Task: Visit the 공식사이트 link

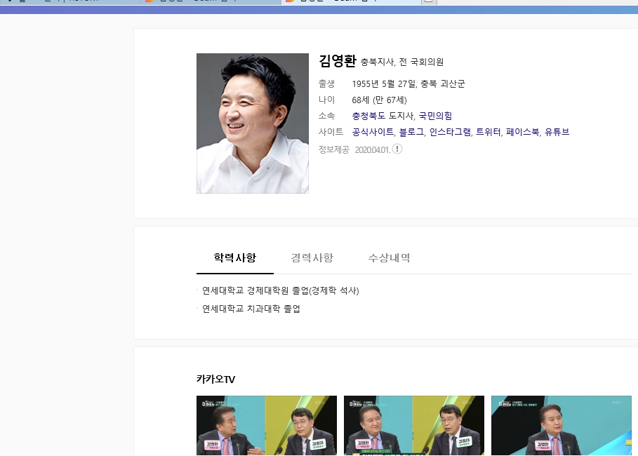Action: coord(373,132)
